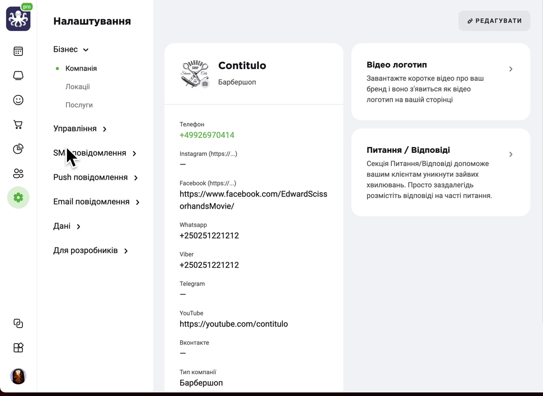543x396 pixels.
Task: Open the pie chart analytics icon
Action: (18, 149)
